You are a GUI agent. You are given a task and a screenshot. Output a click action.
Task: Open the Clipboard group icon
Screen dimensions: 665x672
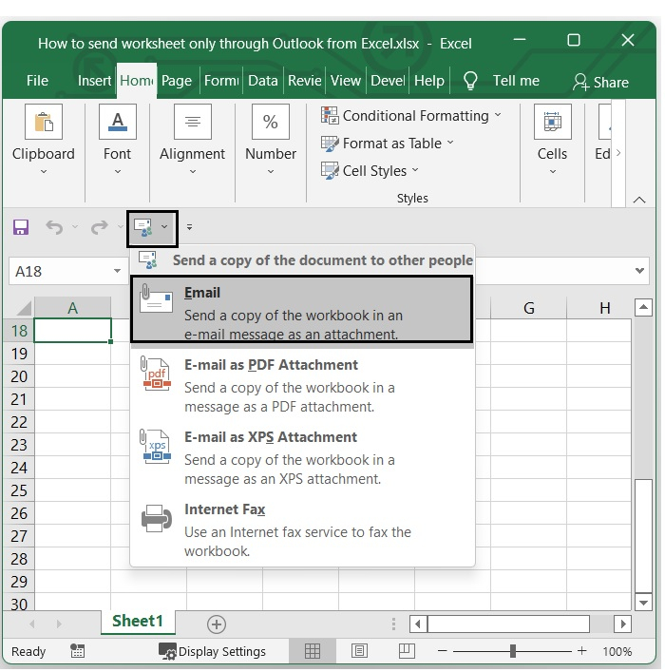click(x=44, y=122)
